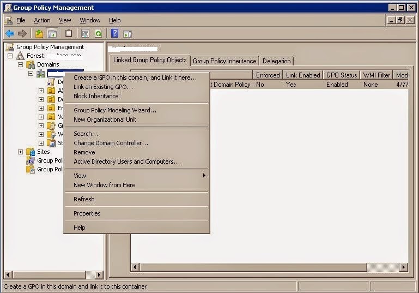This screenshot has width=419, height=293.
Task: Click the selected domain node icon
Action: click(x=41, y=73)
